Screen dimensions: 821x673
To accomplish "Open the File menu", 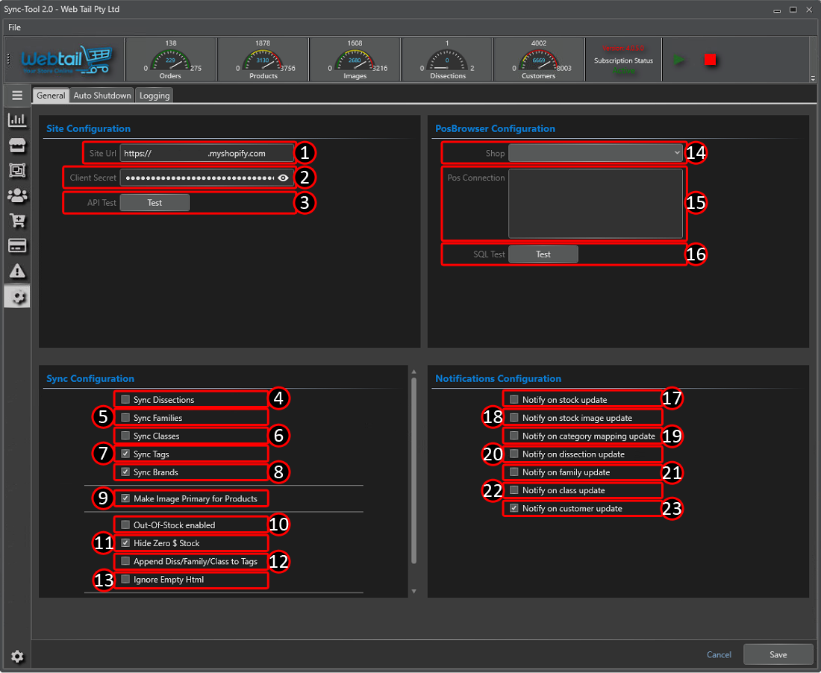I will point(14,28).
